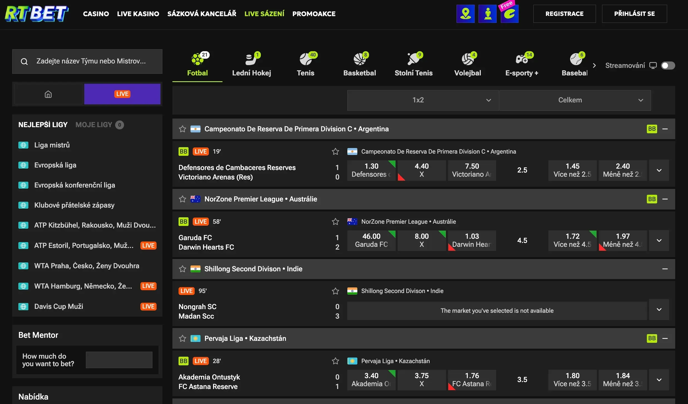The width and height of the screenshot is (688, 404).
Task: Favorite the Garuda FC match star
Action: (335, 221)
